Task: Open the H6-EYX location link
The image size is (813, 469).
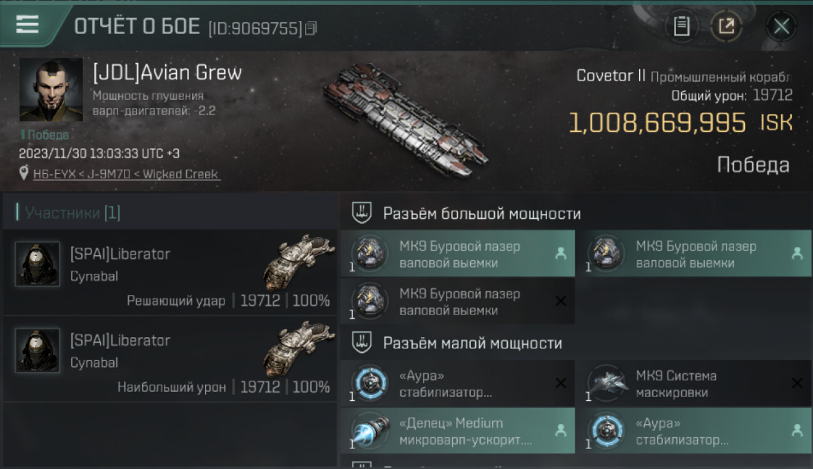Action: point(126,174)
